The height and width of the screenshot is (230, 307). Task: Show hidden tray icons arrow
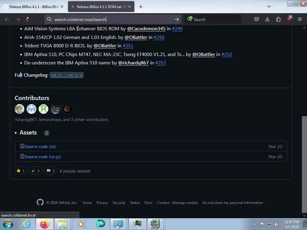click(x=255, y=225)
